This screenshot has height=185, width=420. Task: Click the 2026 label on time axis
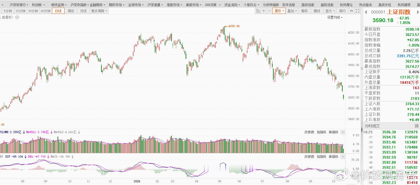click(x=137, y=181)
